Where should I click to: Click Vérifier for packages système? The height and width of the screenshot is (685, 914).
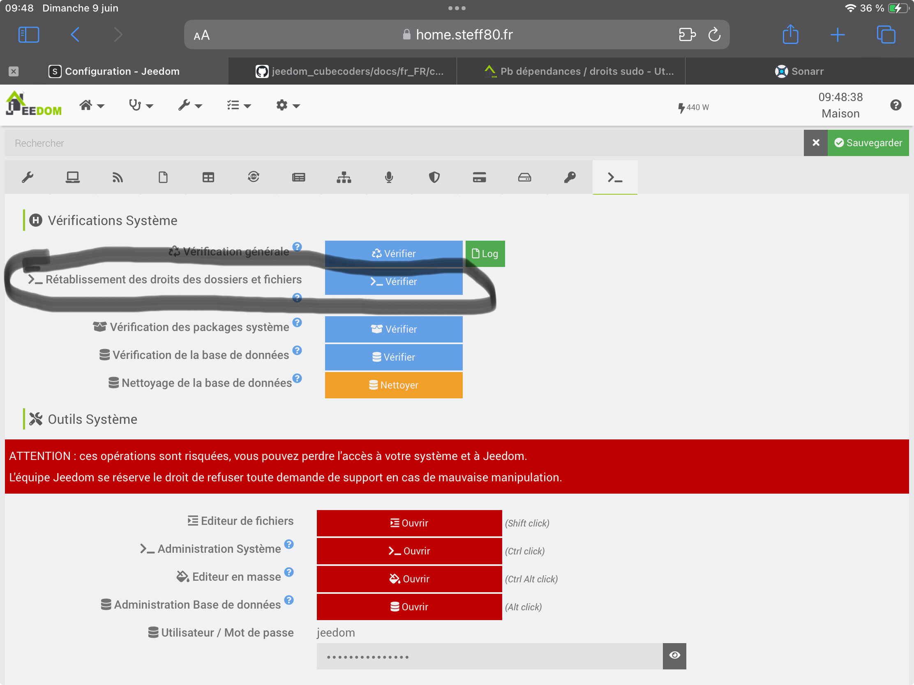[x=393, y=329]
